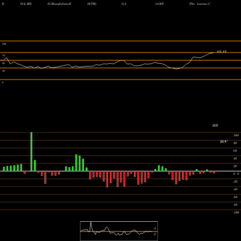
Task: Click MR axis label 80
Action: click(x=235, y=143)
